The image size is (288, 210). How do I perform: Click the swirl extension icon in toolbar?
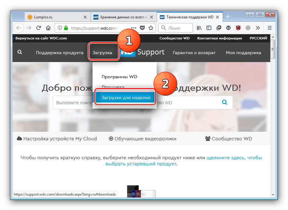tap(219, 28)
